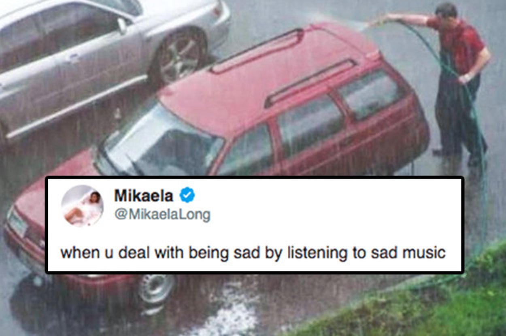Click the tweet text about sad music
This screenshot has height=336, width=506.
click(253, 253)
